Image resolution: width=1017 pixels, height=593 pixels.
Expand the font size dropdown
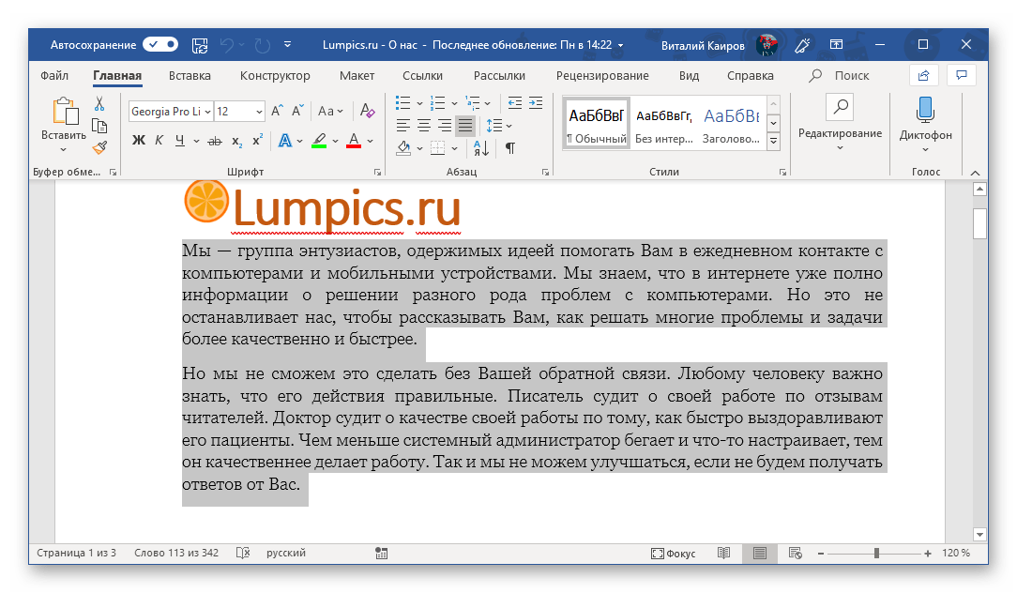click(x=259, y=111)
